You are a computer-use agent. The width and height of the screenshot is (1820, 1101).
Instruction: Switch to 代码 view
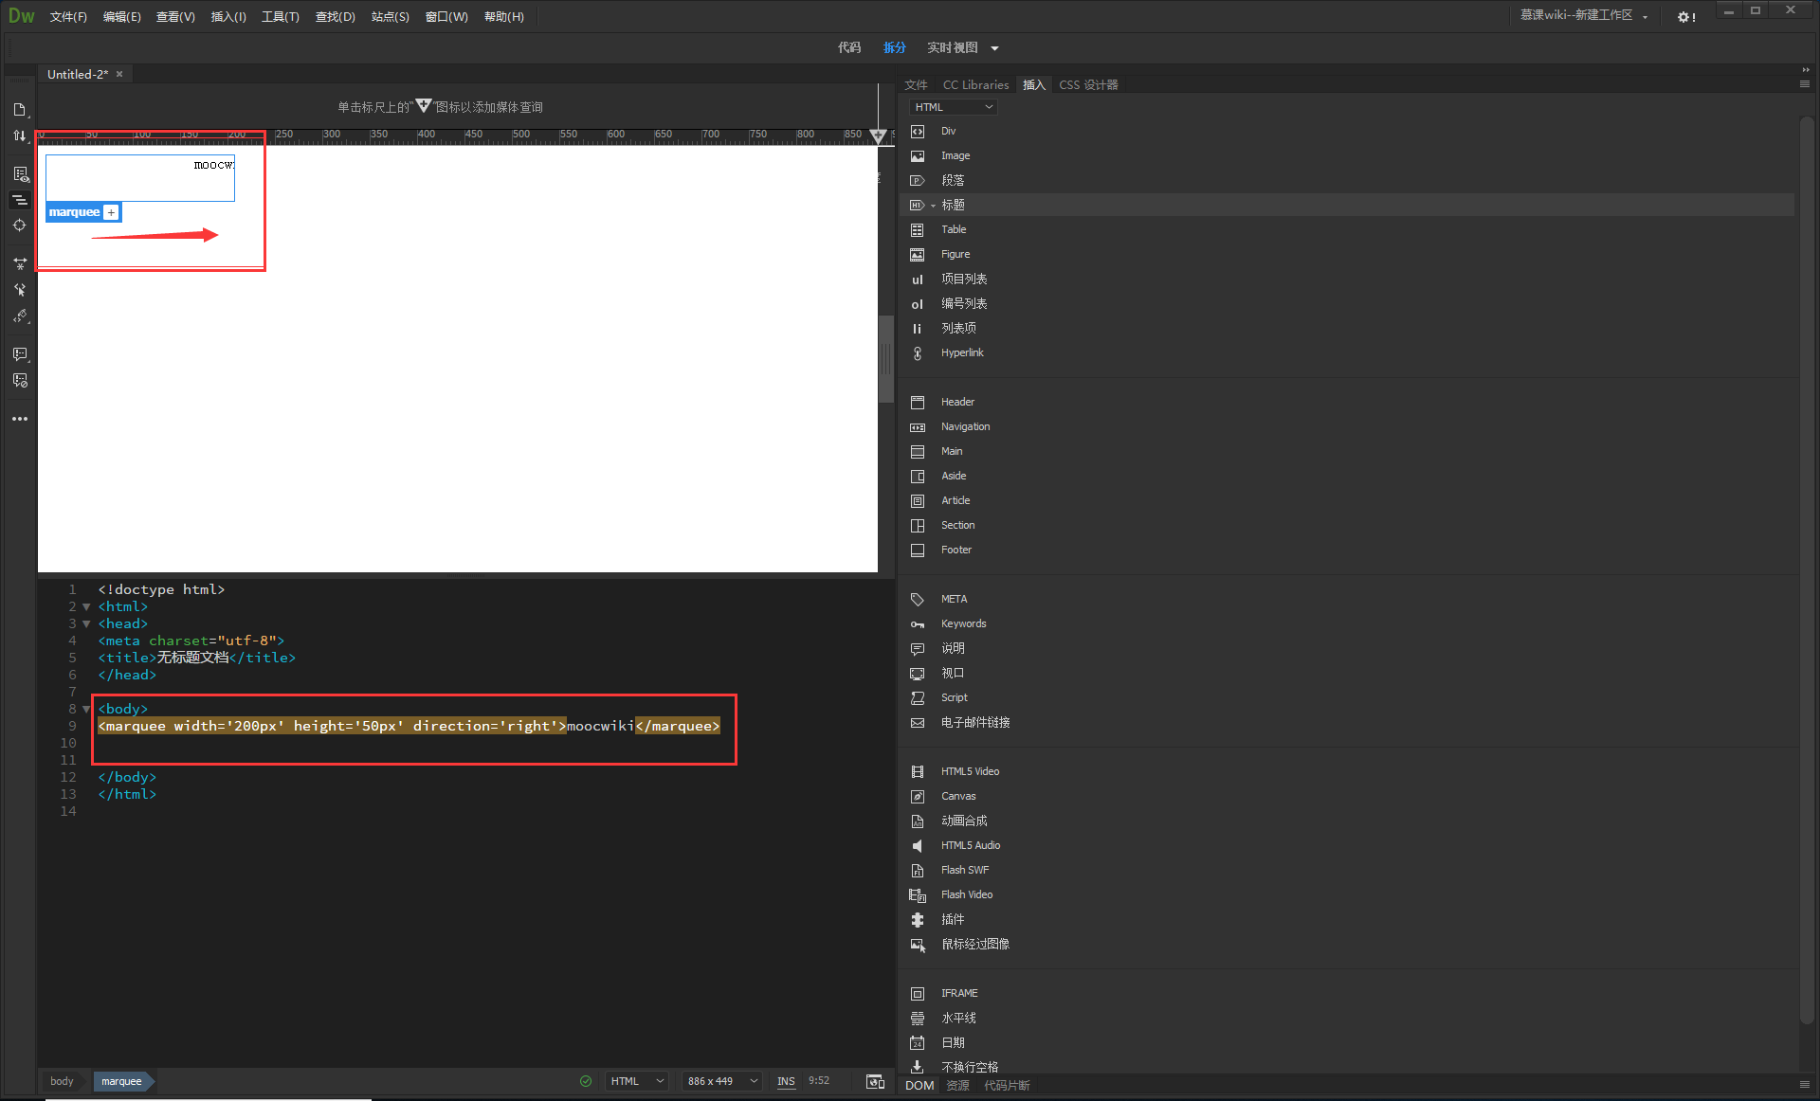[x=849, y=47]
